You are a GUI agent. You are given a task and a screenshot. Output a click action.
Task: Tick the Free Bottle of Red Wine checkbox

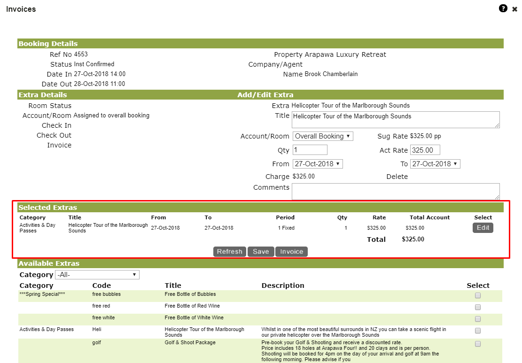(478, 307)
